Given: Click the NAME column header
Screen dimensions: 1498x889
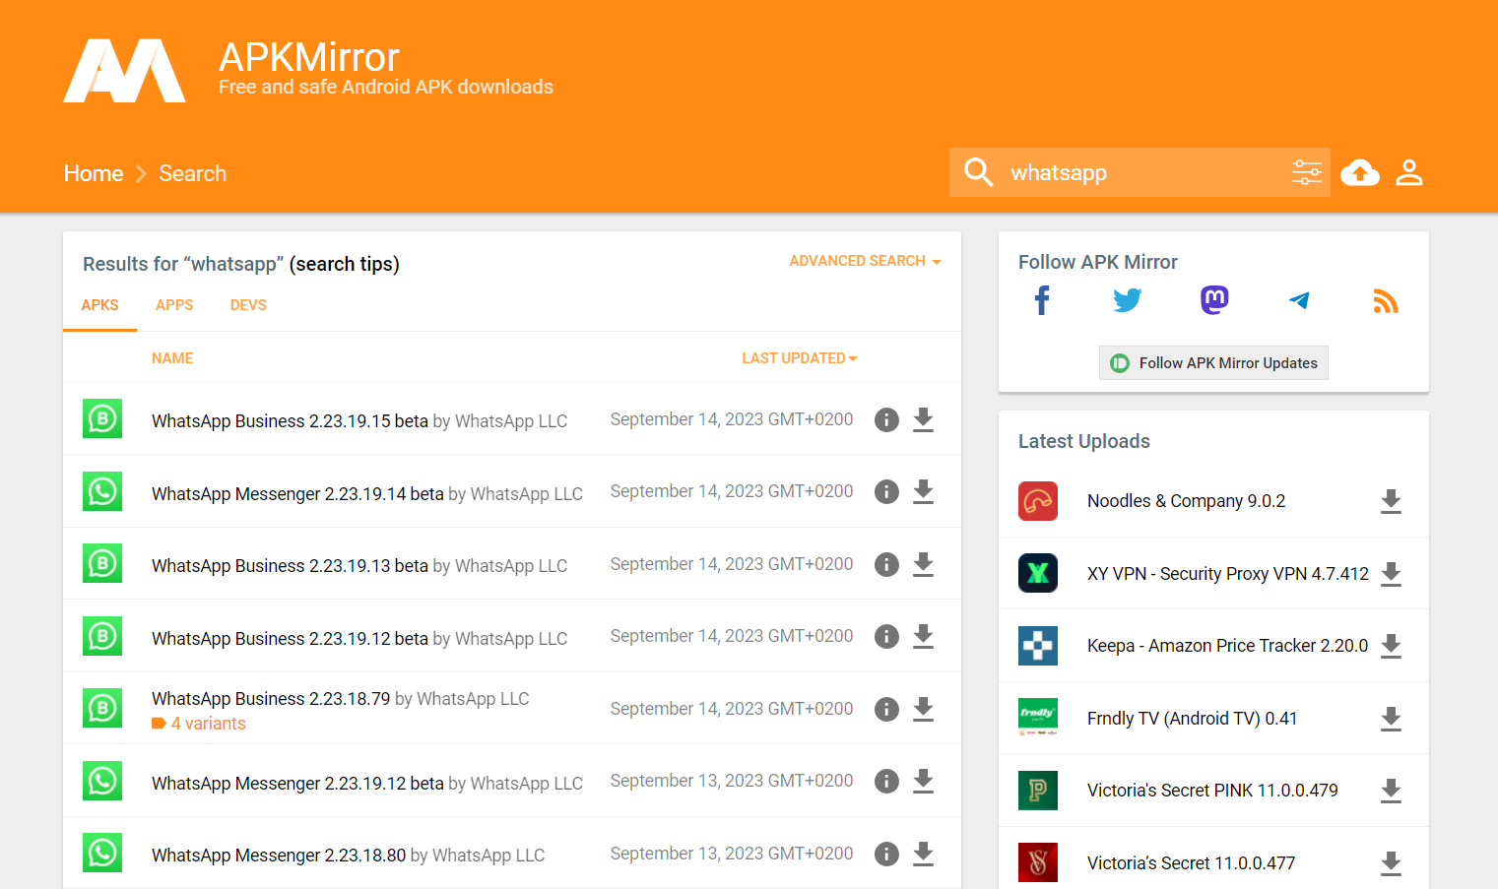Looking at the screenshot, I should 172,358.
